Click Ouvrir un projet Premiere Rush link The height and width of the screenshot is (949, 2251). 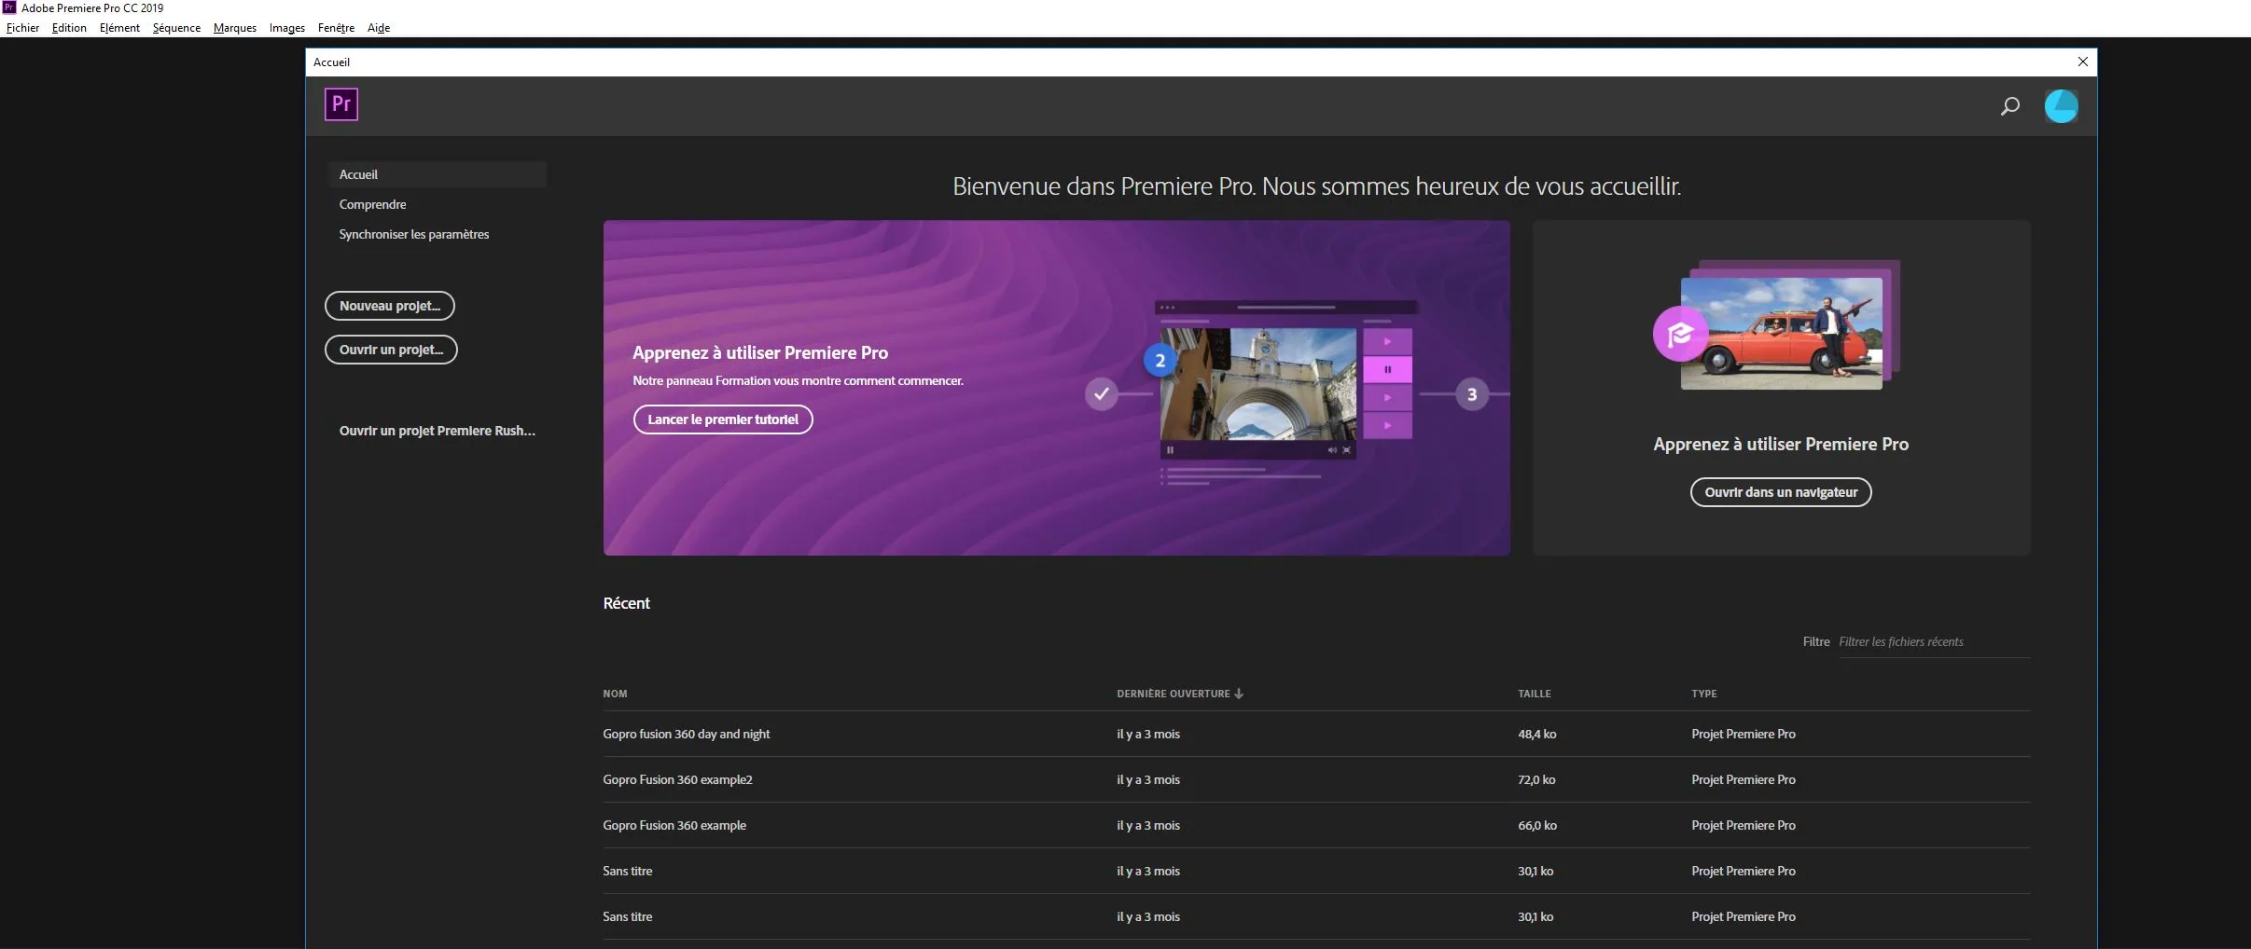click(x=437, y=431)
